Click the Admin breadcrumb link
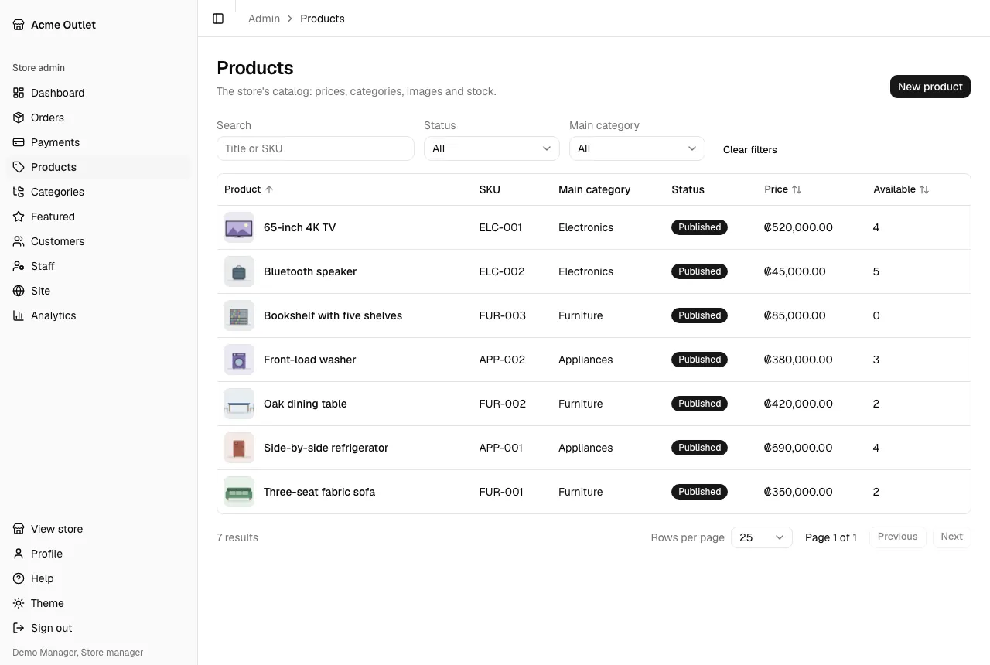Viewport: 990px width, 665px height. (x=264, y=19)
